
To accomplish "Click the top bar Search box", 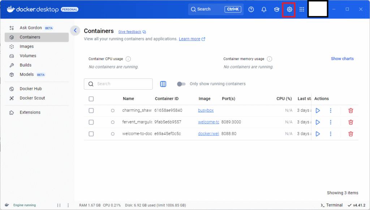I will point(216,9).
